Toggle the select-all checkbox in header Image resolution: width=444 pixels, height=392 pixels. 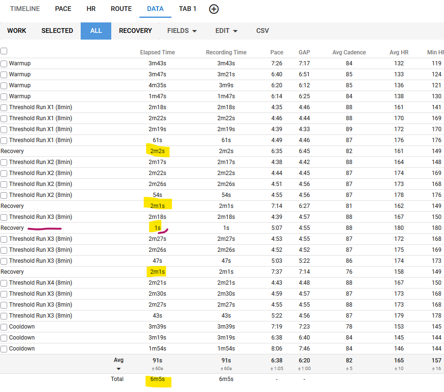[4, 51]
